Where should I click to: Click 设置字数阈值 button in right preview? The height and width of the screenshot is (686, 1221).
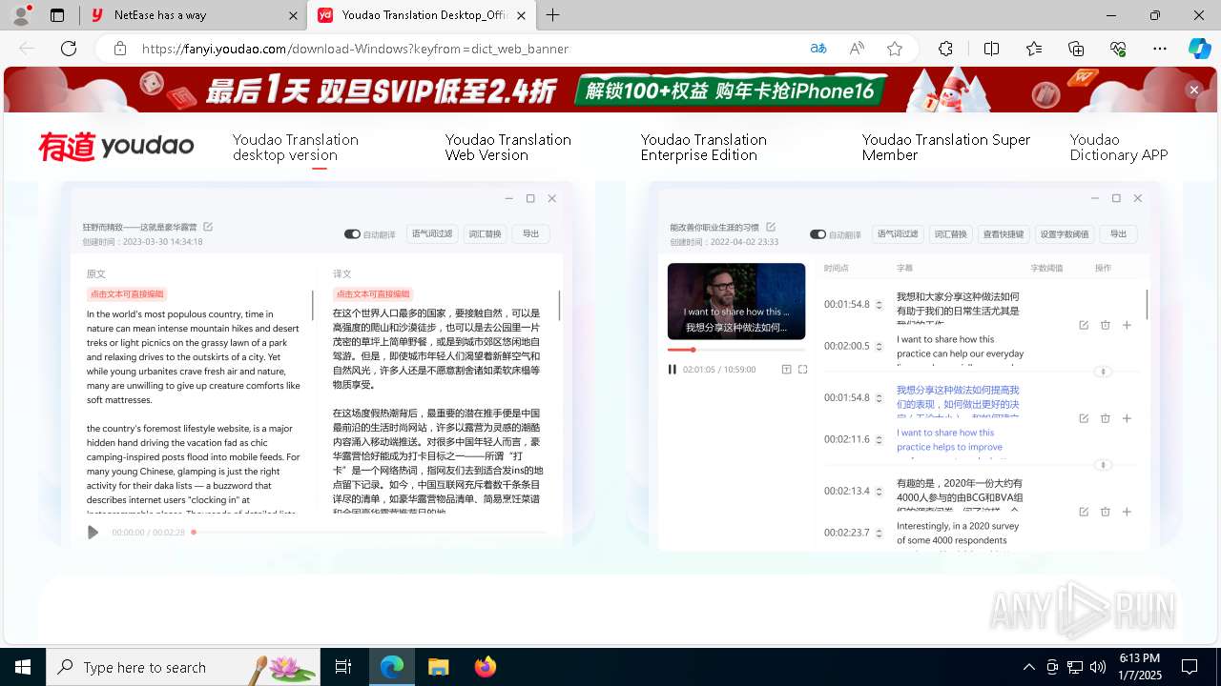pos(1064,233)
